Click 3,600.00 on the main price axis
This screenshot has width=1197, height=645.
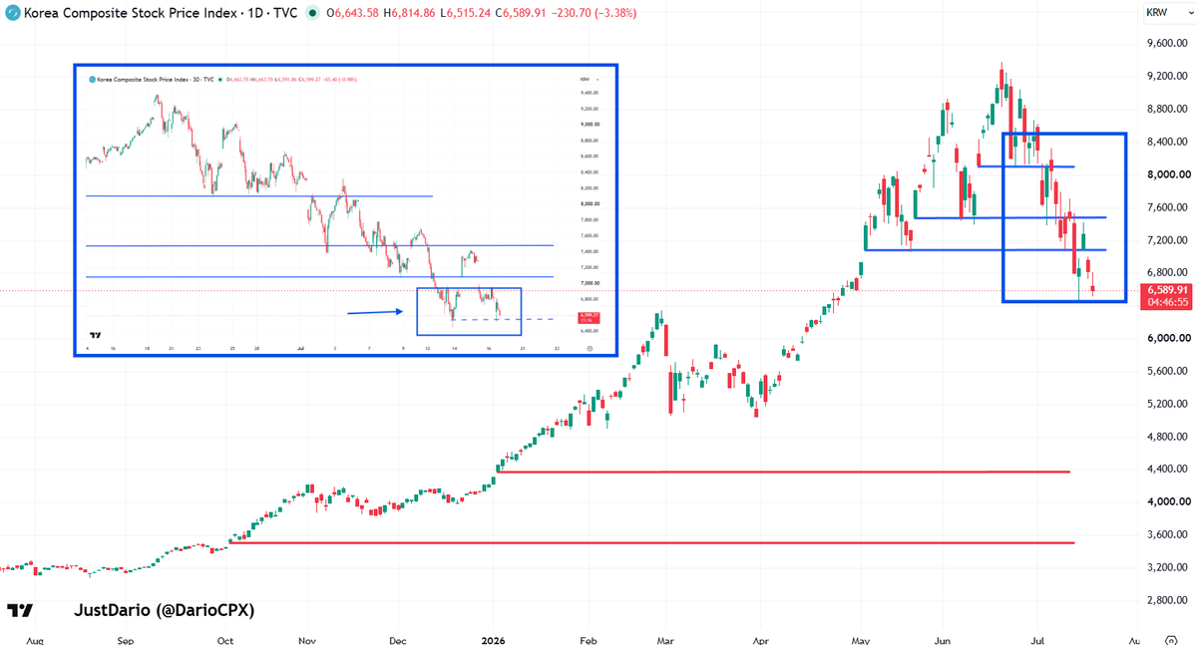pos(1166,535)
